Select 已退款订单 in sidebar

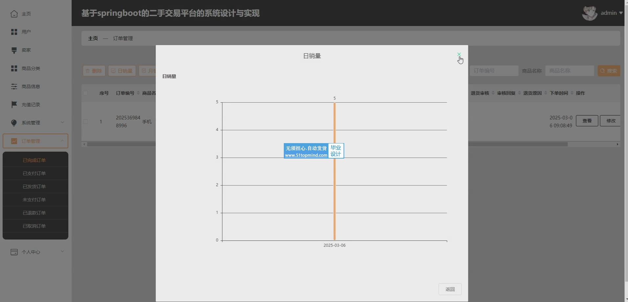coord(34,213)
